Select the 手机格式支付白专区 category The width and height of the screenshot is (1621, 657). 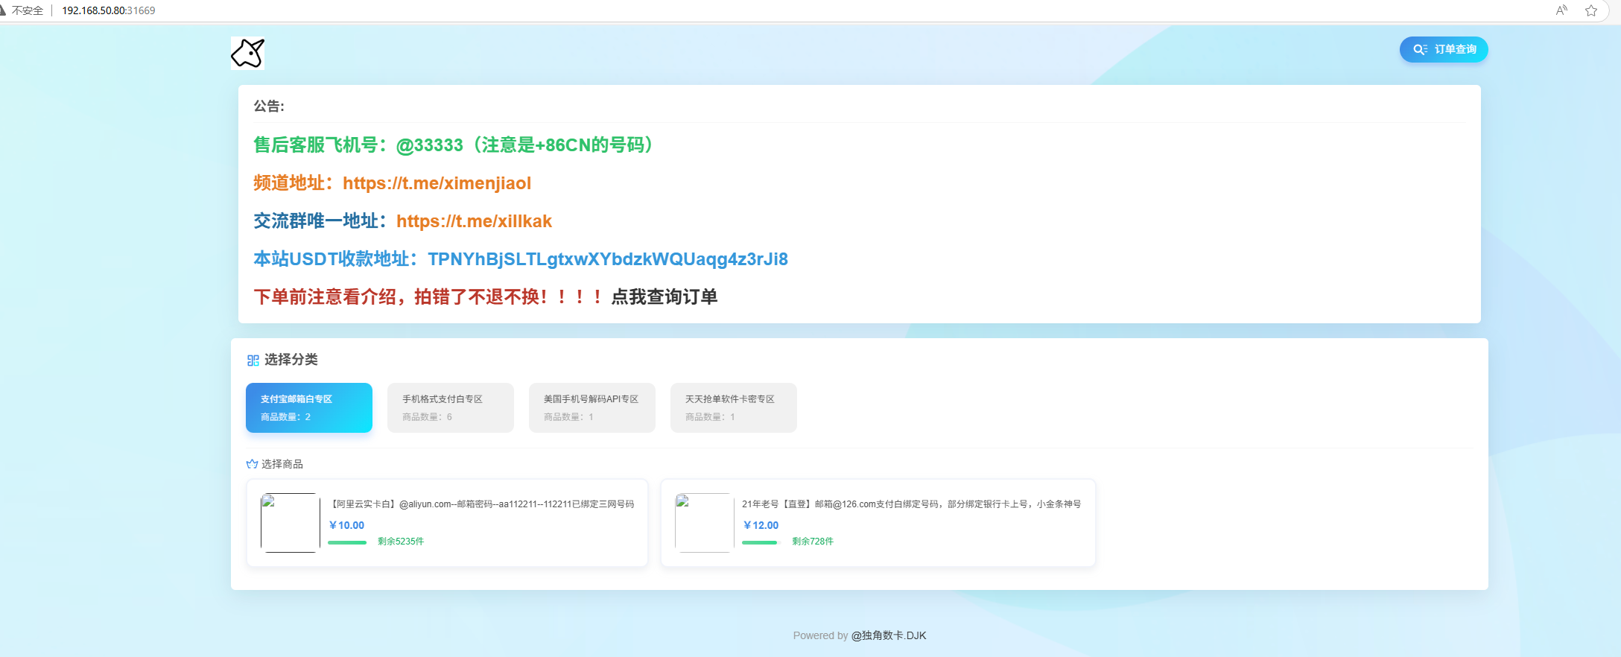click(x=451, y=407)
